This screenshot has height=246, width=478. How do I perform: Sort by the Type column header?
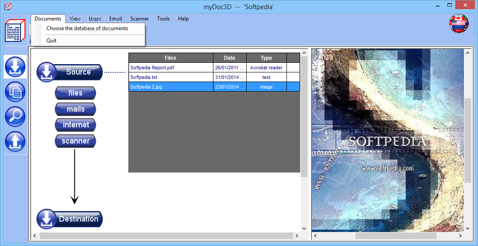pyautogui.click(x=266, y=58)
